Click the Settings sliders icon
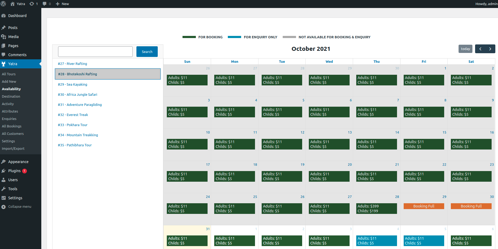 [x=3, y=198]
